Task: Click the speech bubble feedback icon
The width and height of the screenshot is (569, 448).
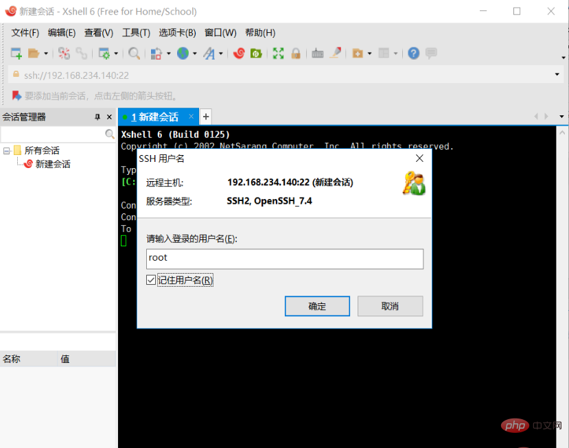Action: (431, 54)
